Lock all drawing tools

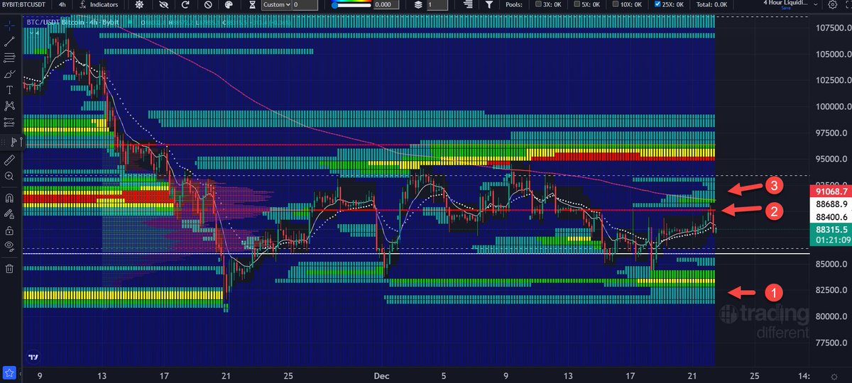9,230
